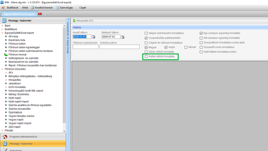Click the Aktualizálás [F2] button
This screenshot has width=268, height=151.
pos(83,21)
